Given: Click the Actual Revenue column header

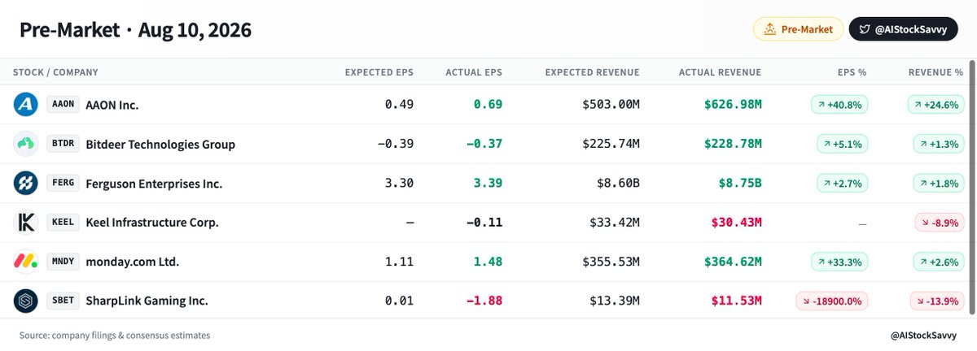Looking at the screenshot, I should [x=721, y=72].
